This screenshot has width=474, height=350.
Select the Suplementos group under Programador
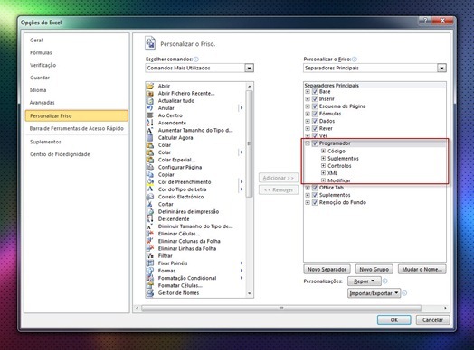[343, 158]
